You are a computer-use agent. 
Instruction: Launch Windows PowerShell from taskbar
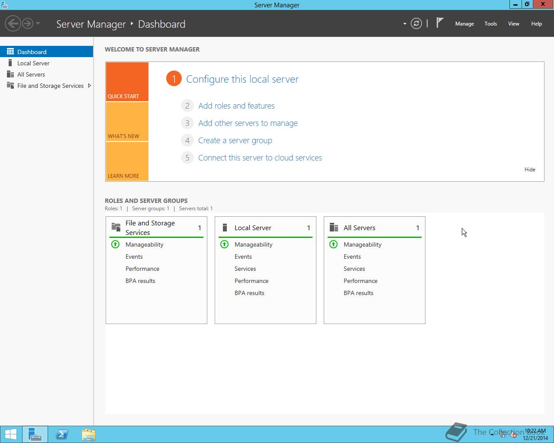coord(62,434)
